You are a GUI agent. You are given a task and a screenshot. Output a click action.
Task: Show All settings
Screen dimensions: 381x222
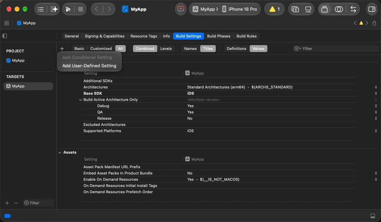120,49
